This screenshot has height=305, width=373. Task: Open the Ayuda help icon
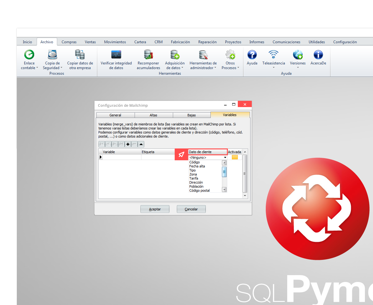252,55
